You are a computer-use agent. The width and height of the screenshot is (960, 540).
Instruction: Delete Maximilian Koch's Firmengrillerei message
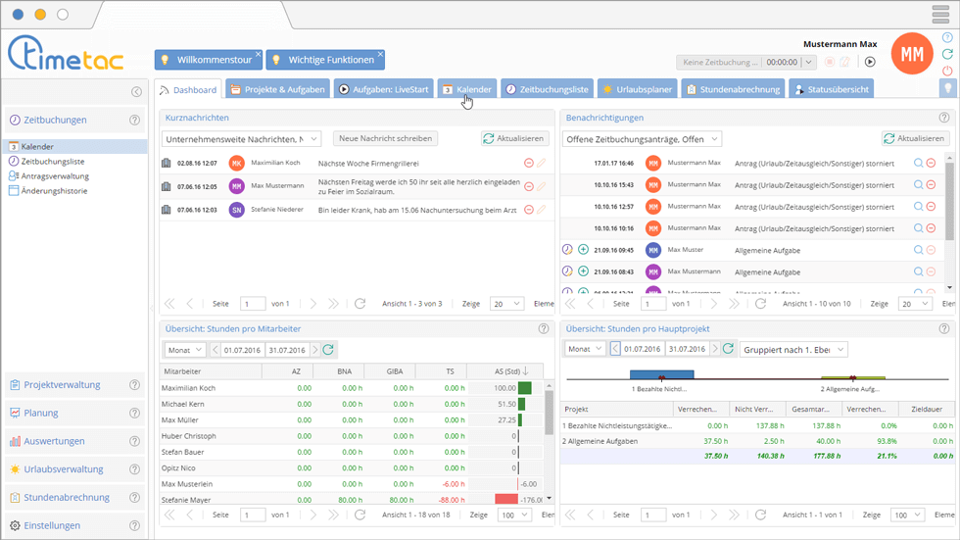pos(529,163)
